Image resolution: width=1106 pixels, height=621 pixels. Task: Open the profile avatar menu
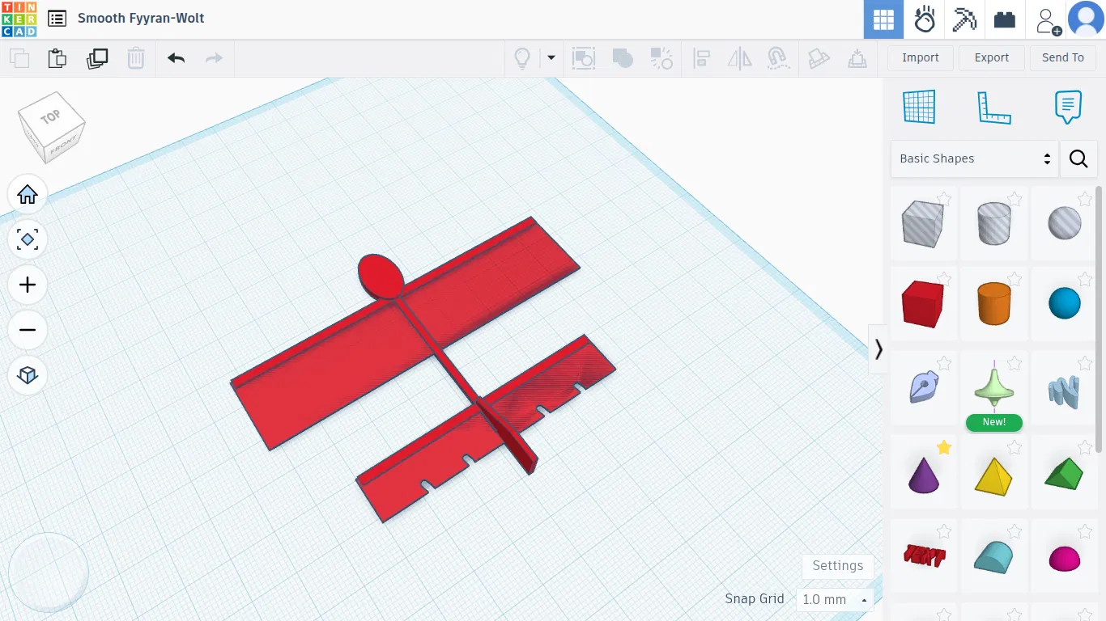point(1086,19)
